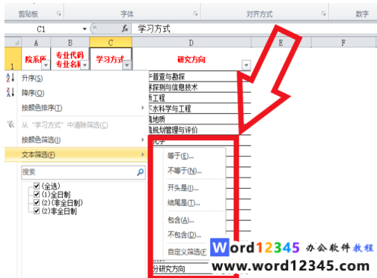Screen dimensions: 377x278
Task: Click the ascending sort A-Z icon
Action: (x=10, y=78)
